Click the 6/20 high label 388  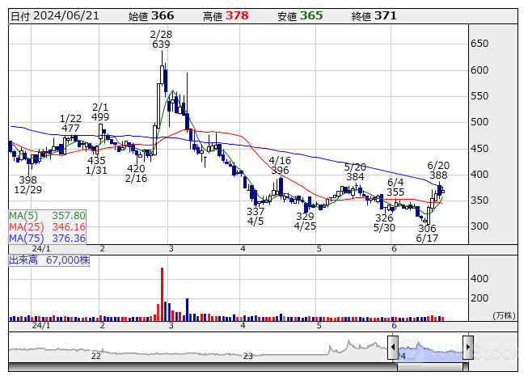click(438, 175)
